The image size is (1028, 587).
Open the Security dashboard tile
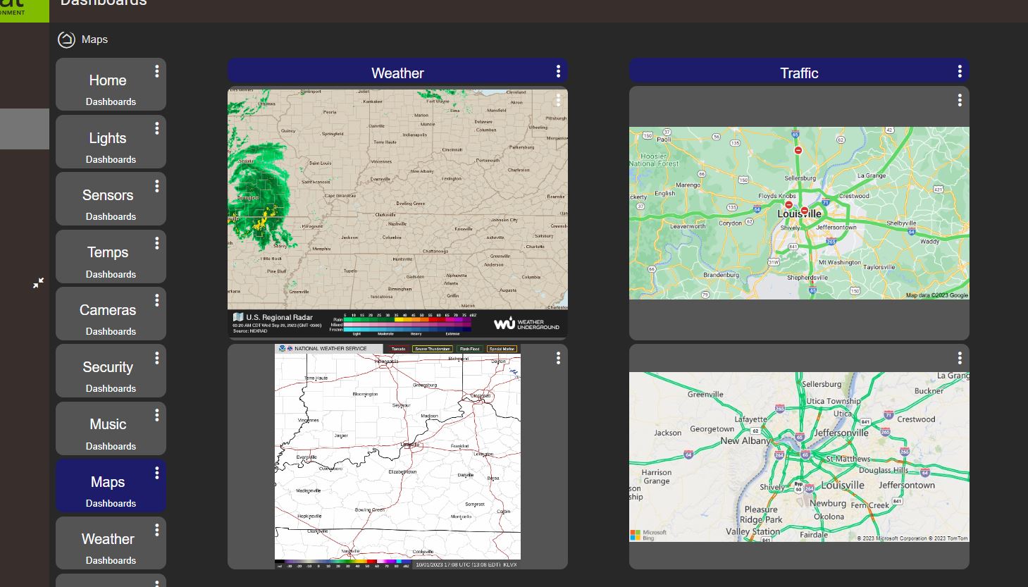coord(111,371)
